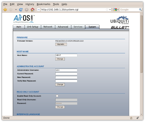Click the firmware version string text
The height and width of the screenshot is (122, 145).
pyautogui.click(x=69, y=41)
